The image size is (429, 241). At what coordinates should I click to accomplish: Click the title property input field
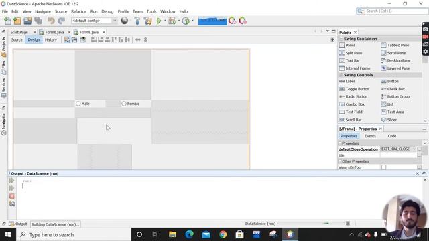click(398, 155)
